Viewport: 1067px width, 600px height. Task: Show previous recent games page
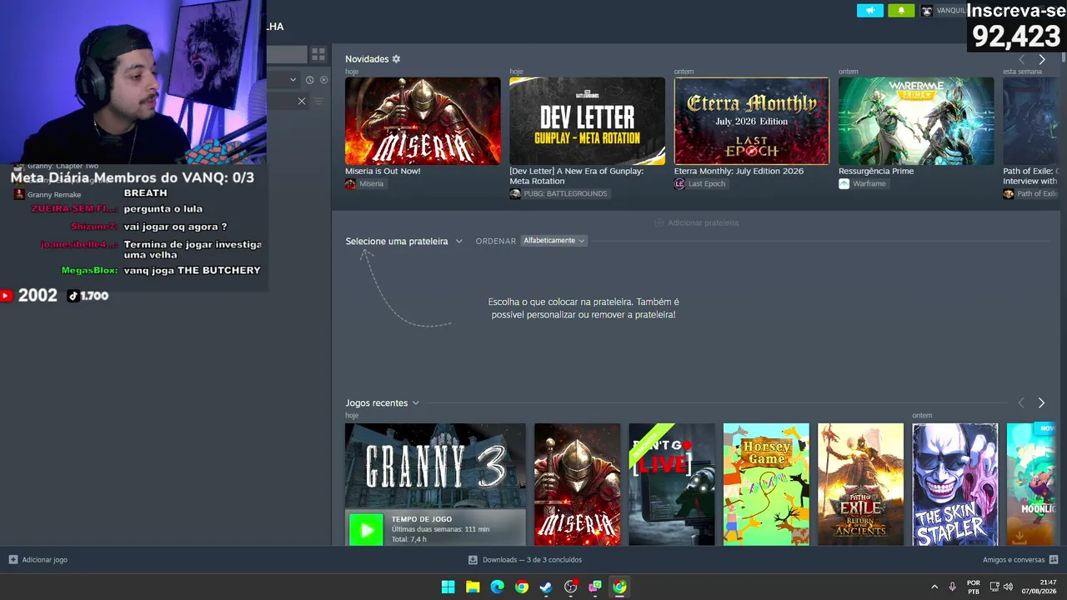click(1021, 403)
